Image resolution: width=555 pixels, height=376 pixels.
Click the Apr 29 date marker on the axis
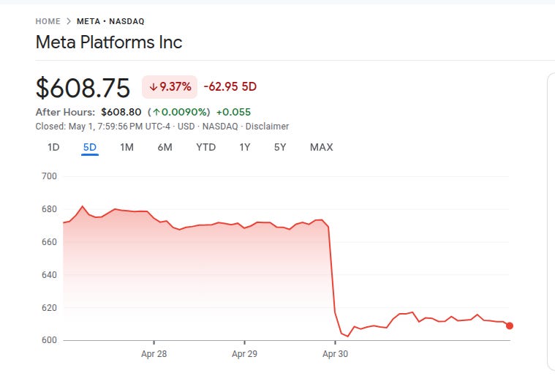(x=244, y=354)
